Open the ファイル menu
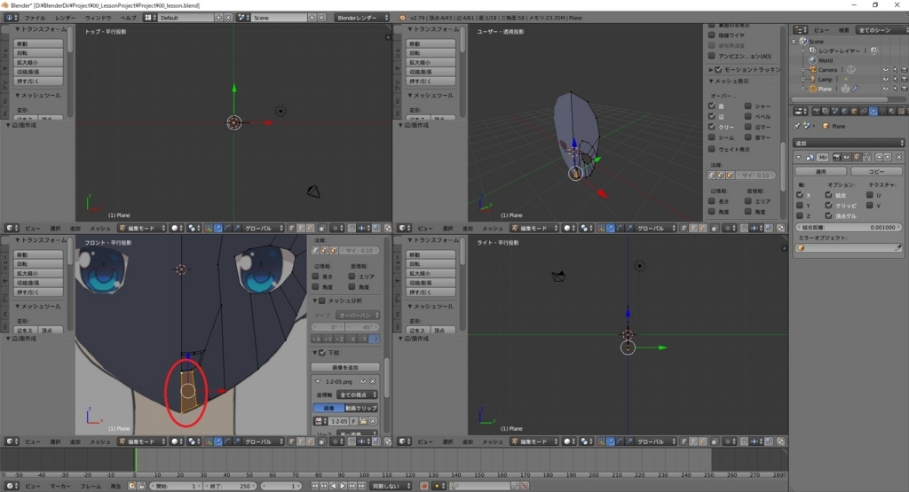Screen dimensions: 909x492 [35, 18]
